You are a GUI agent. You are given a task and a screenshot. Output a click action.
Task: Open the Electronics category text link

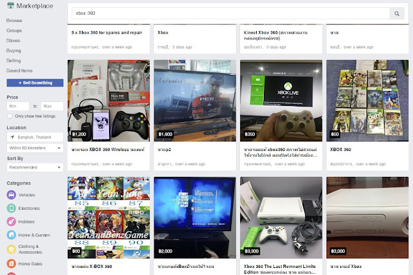[29, 208]
